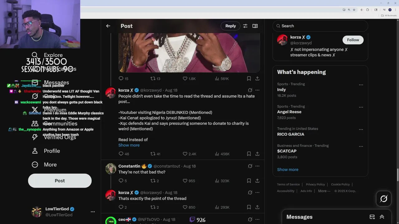The image size is (399, 224).
Task: Open Communities in the X sidebar
Action: point(55,124)
